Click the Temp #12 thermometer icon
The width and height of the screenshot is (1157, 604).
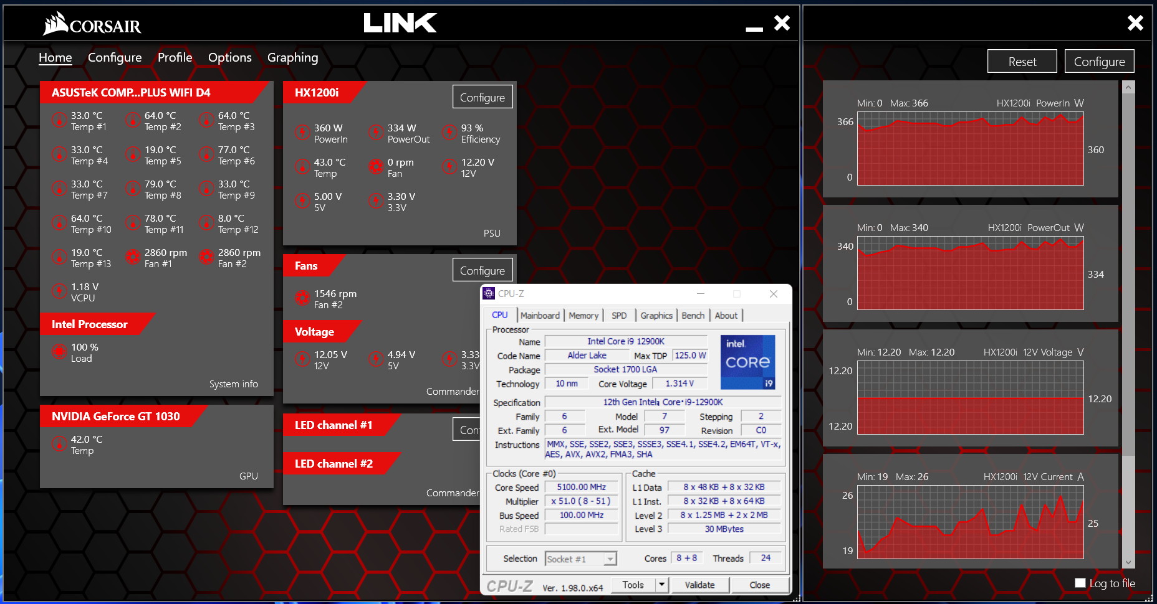click(x=206, y=222)
